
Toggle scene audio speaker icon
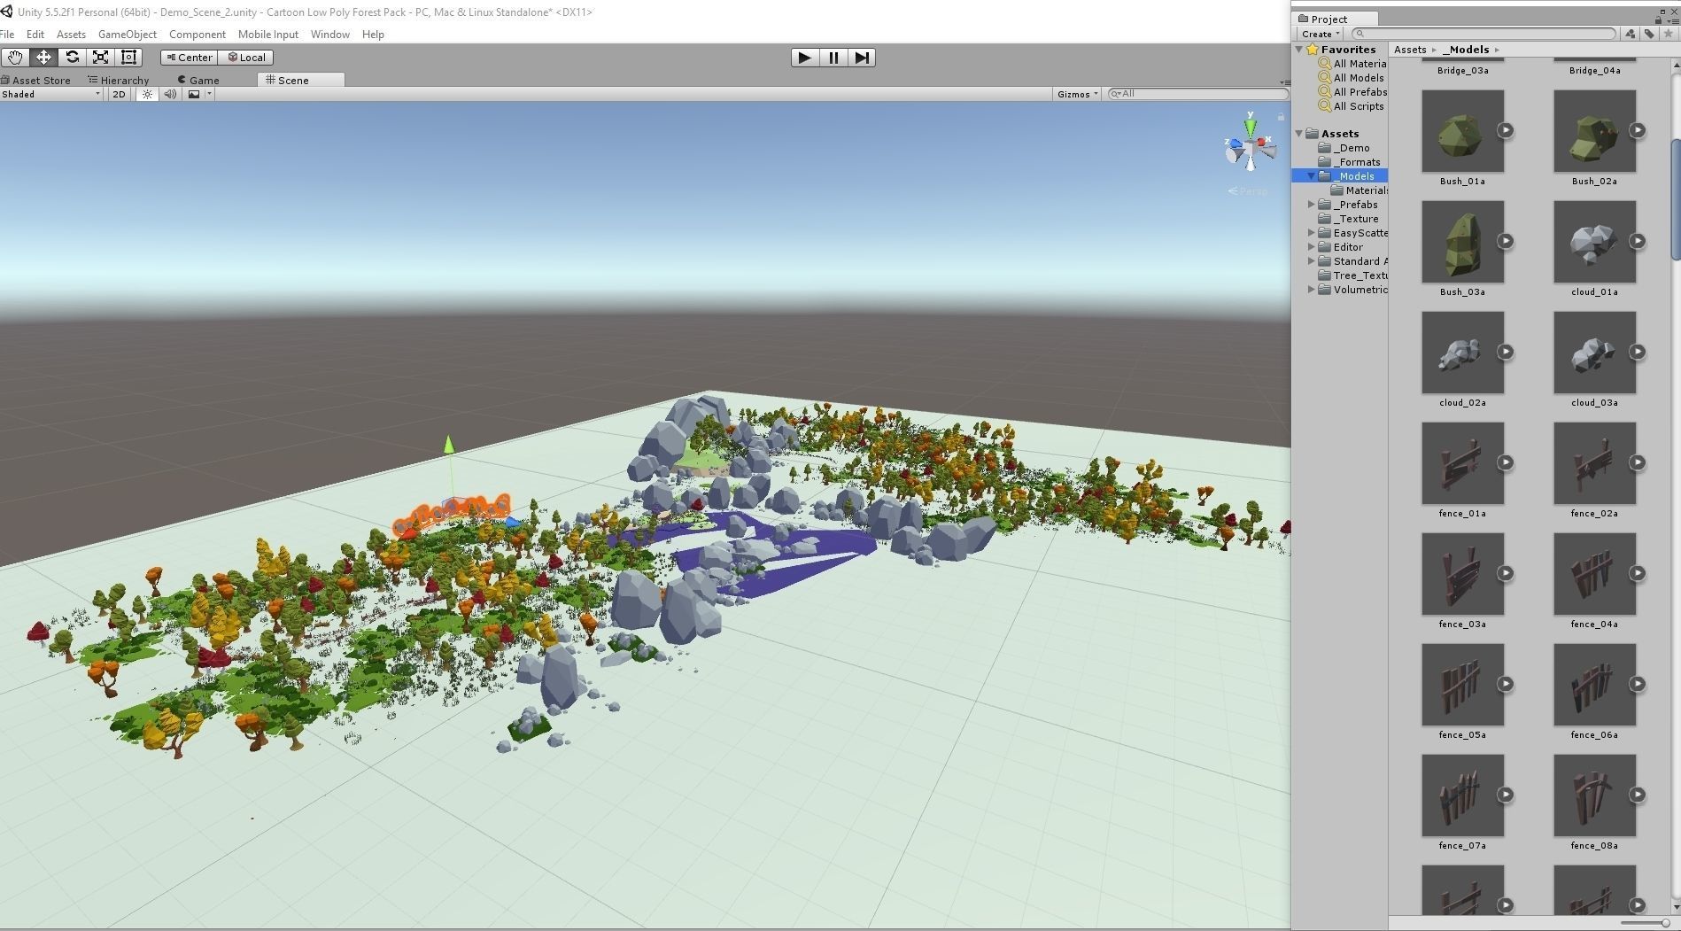click(x=170, y=94)
